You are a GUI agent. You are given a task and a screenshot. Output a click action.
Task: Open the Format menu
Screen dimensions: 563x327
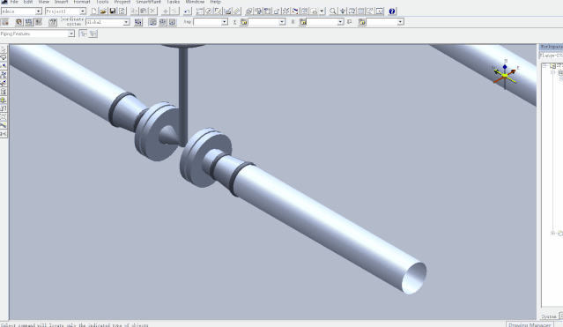pyautogui.click(x=82, y=2)
